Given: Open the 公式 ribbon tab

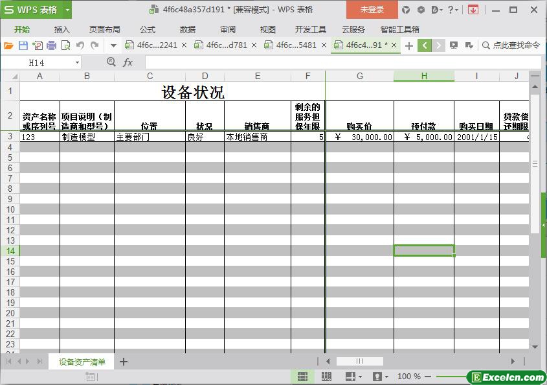Looking at the screenshot, I should click(148, 29).
